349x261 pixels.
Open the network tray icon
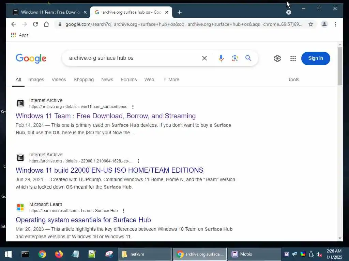pos(295,254)
